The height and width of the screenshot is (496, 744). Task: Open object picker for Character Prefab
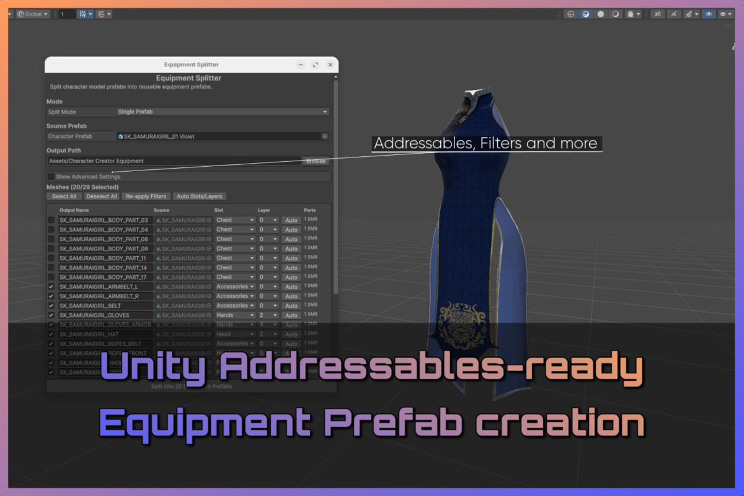pyautogui.click(x=325, y=136)
